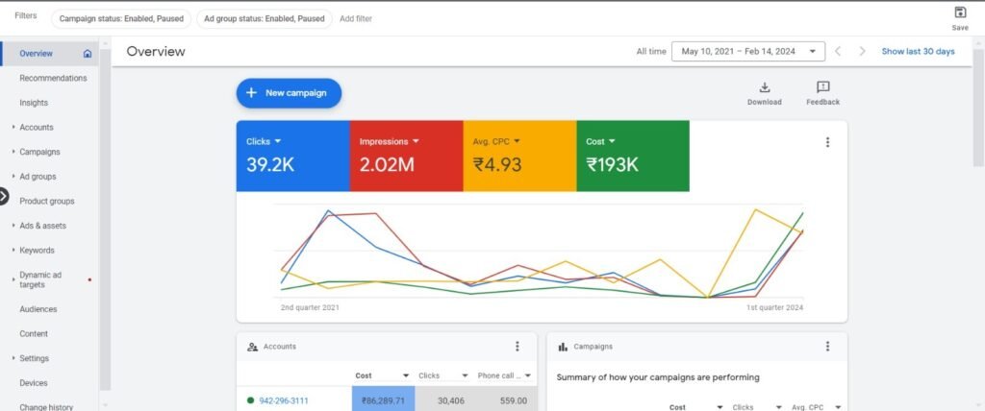Expand the Campaigns sidebar item
Image resolution: width=985 pixels, height=411 pixels.
[39, 152]
